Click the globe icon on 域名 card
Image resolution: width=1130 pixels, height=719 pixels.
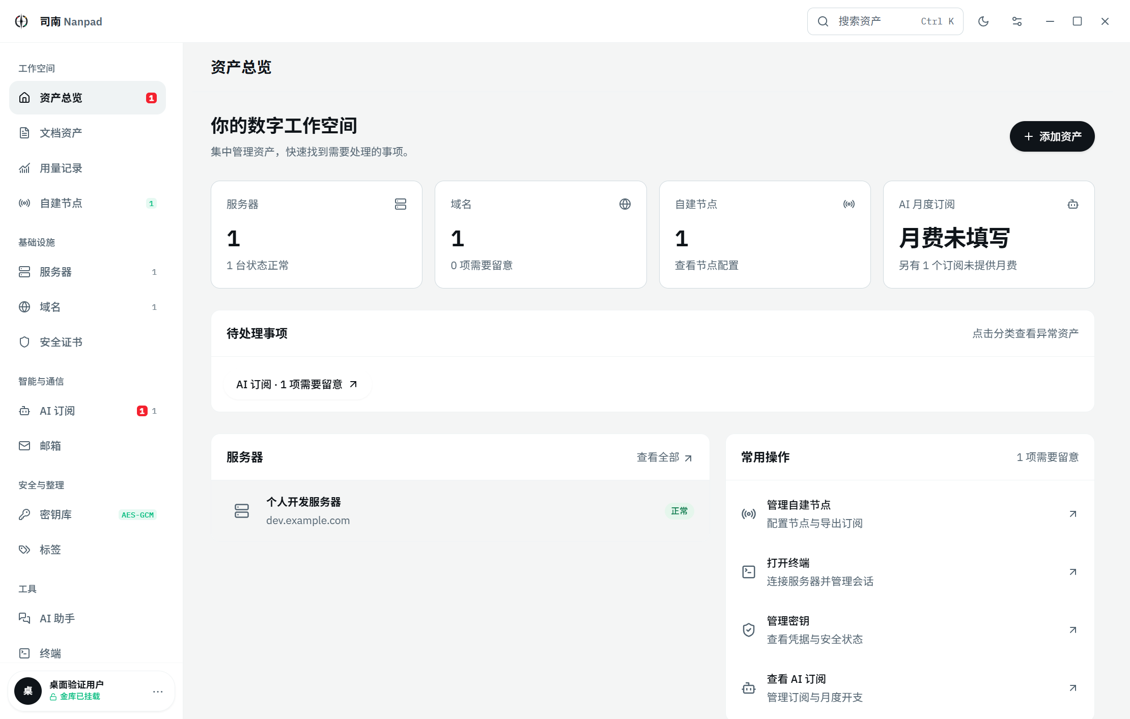click(x=625, y=204)
